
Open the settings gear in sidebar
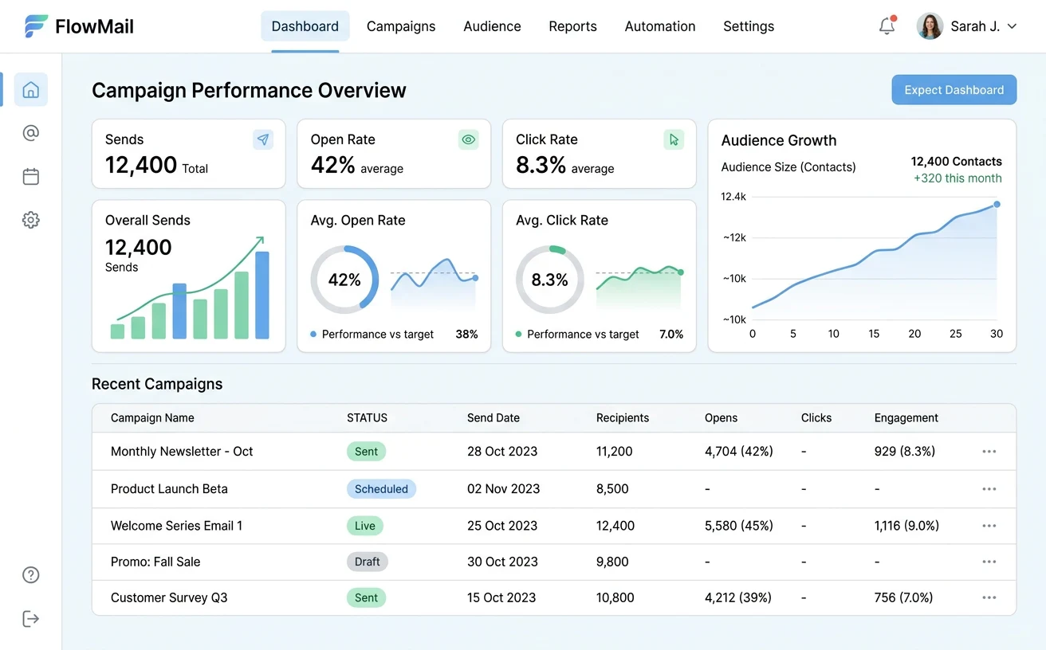pos(30,220)
